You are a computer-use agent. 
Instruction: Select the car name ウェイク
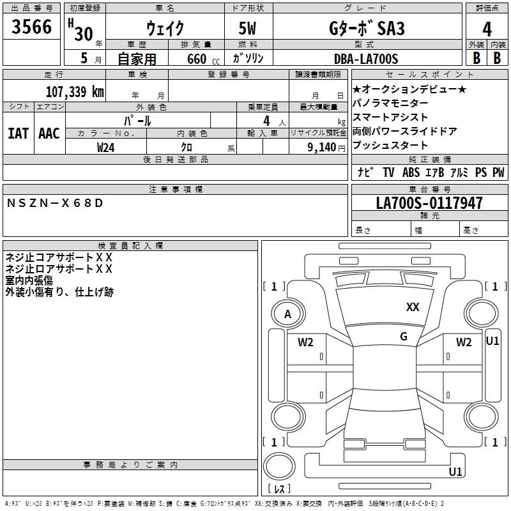(x=165, y=28)
